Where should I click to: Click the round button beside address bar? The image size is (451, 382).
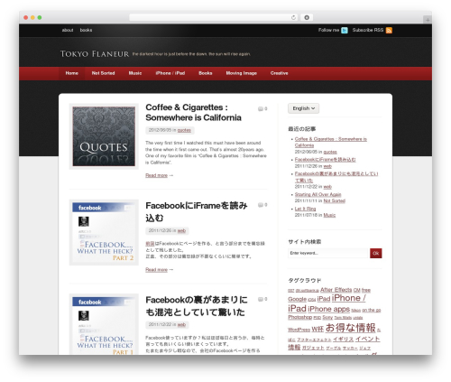click(x=307, y=17)
